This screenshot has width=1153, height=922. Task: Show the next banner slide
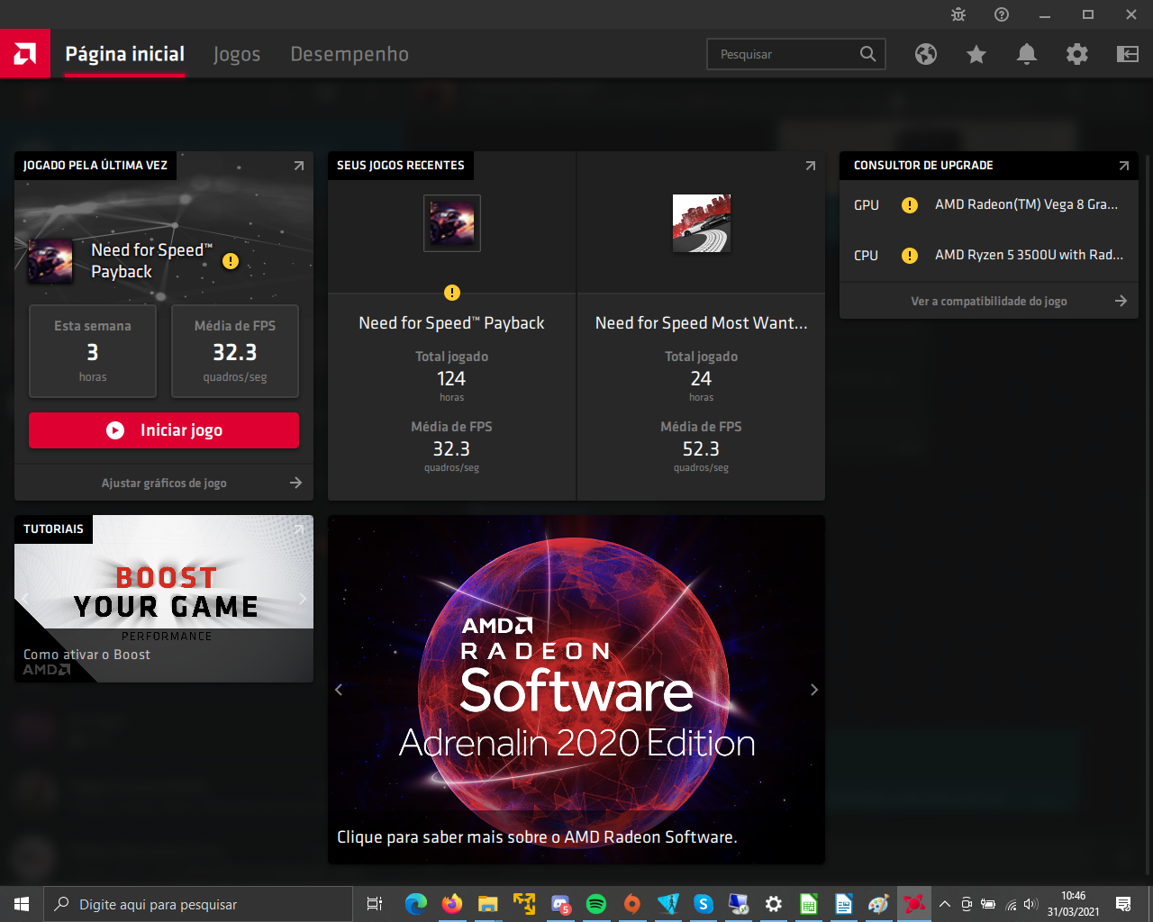tap(814, 690)
